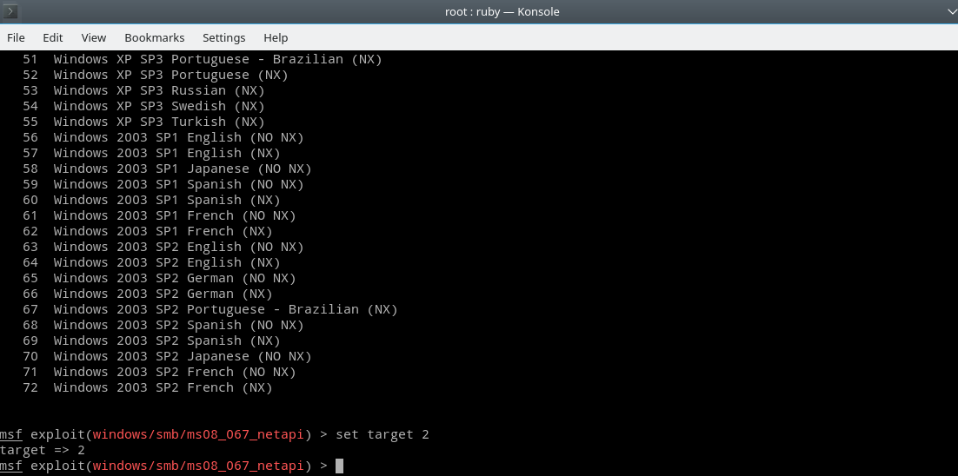Screen dimensions: 958x476
Task: Click row 72 Windows 2003 SP2 French (NX)
Action: tap(147, 387)
